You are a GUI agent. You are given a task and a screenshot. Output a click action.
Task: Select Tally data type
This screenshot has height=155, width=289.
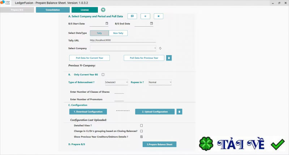point(99,33)
